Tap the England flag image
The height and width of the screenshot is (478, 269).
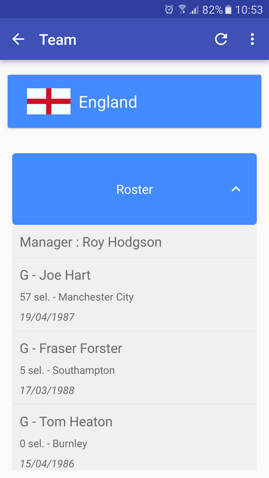[49, 102]
